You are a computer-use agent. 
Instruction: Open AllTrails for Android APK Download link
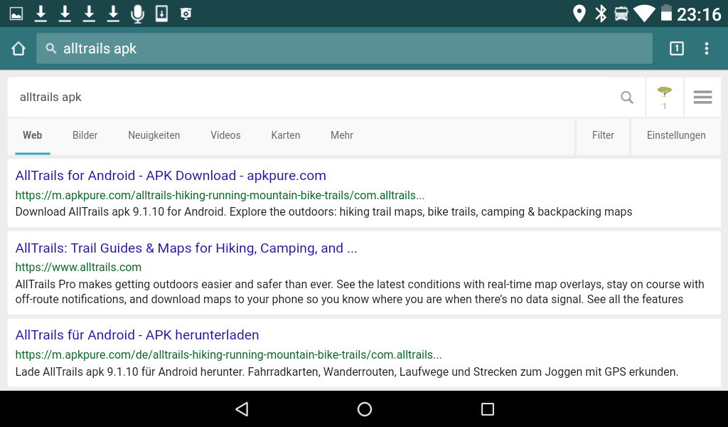point(171,176)
